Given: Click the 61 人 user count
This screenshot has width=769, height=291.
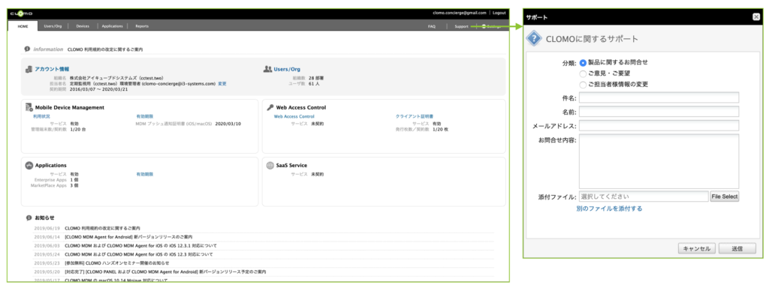Looking at the screenshot, I should (x=315, y=84).
